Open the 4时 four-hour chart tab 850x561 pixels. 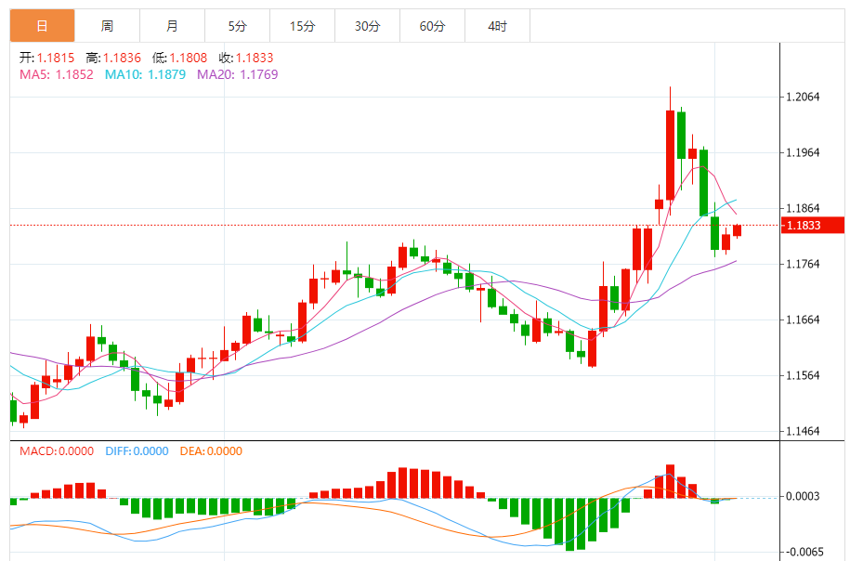coord(497,26)
